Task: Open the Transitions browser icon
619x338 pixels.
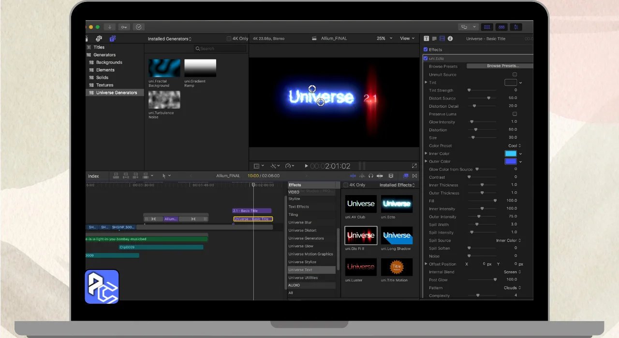Action: (x=414, y=176)
